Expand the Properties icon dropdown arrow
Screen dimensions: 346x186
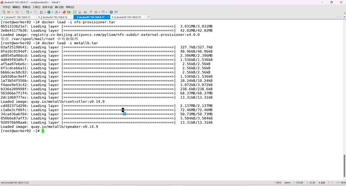coord(31,12)
